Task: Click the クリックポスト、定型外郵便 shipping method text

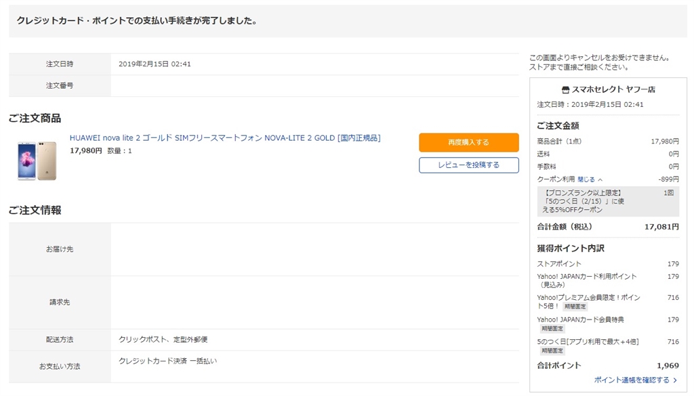Action: [163, 339]
